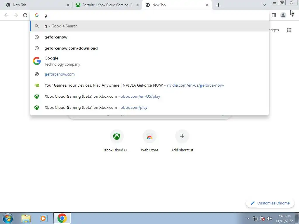Viewport: 299px width, 224px height.
Task: Go back with the browser back arrow
Action: pos(6,15)
